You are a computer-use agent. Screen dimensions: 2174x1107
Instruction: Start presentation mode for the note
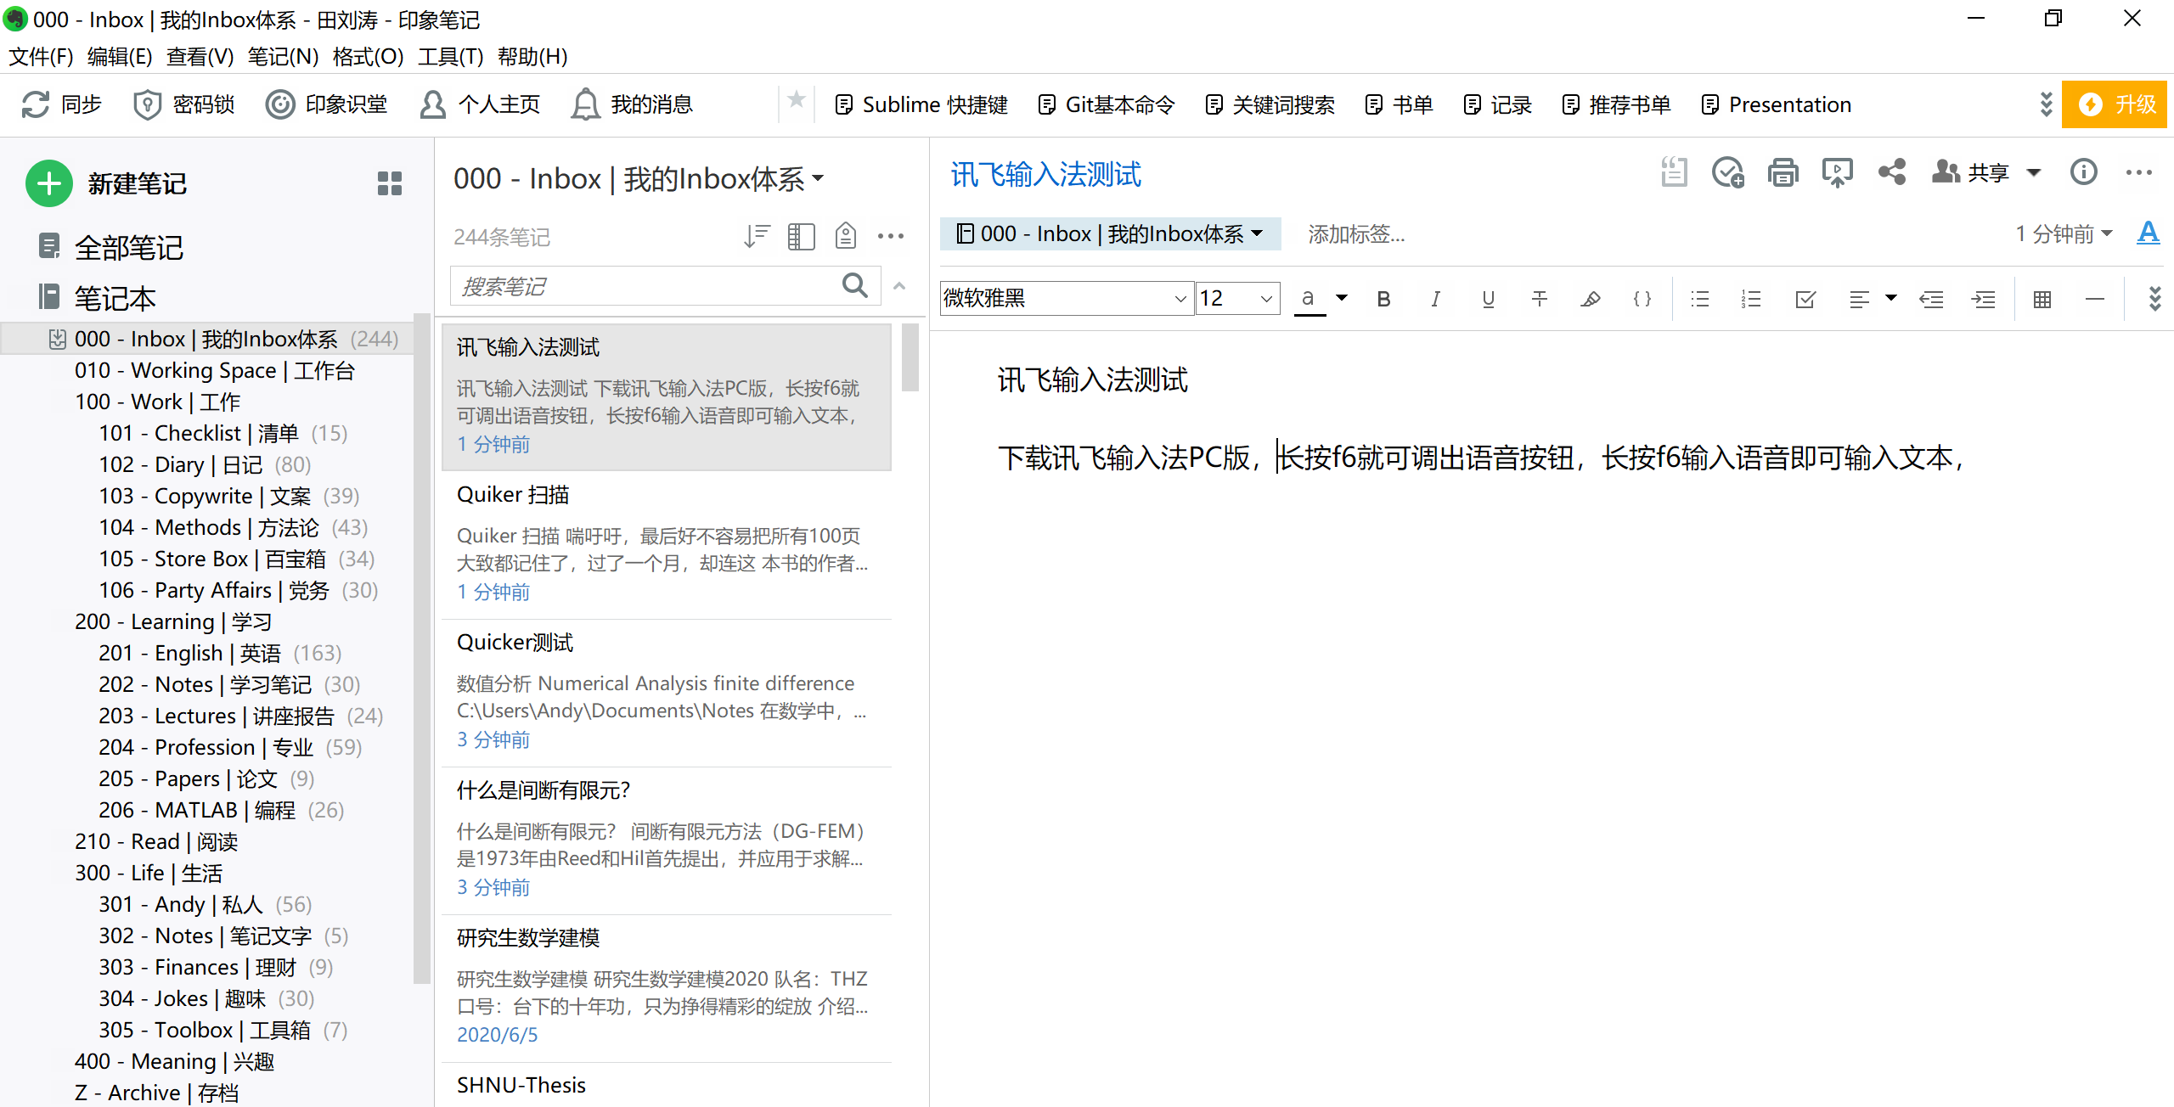pyautogui.click(x=1837, y=172)
